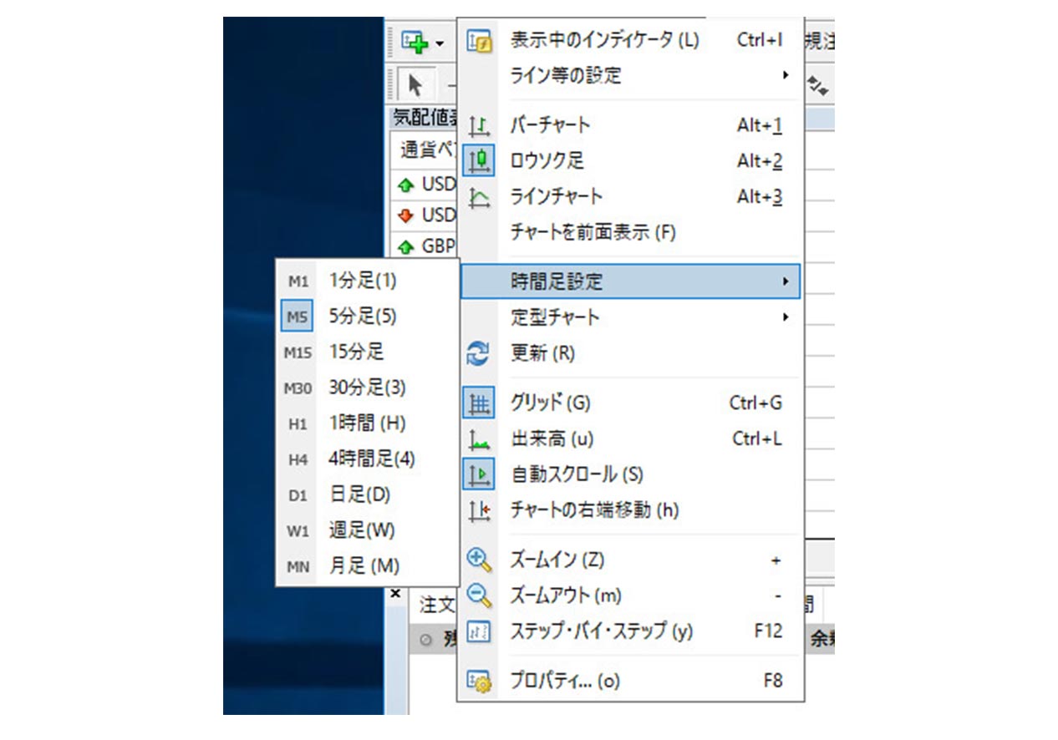Click the line chart icon
The image size is (1058, 740).
(x=479, y=197)
